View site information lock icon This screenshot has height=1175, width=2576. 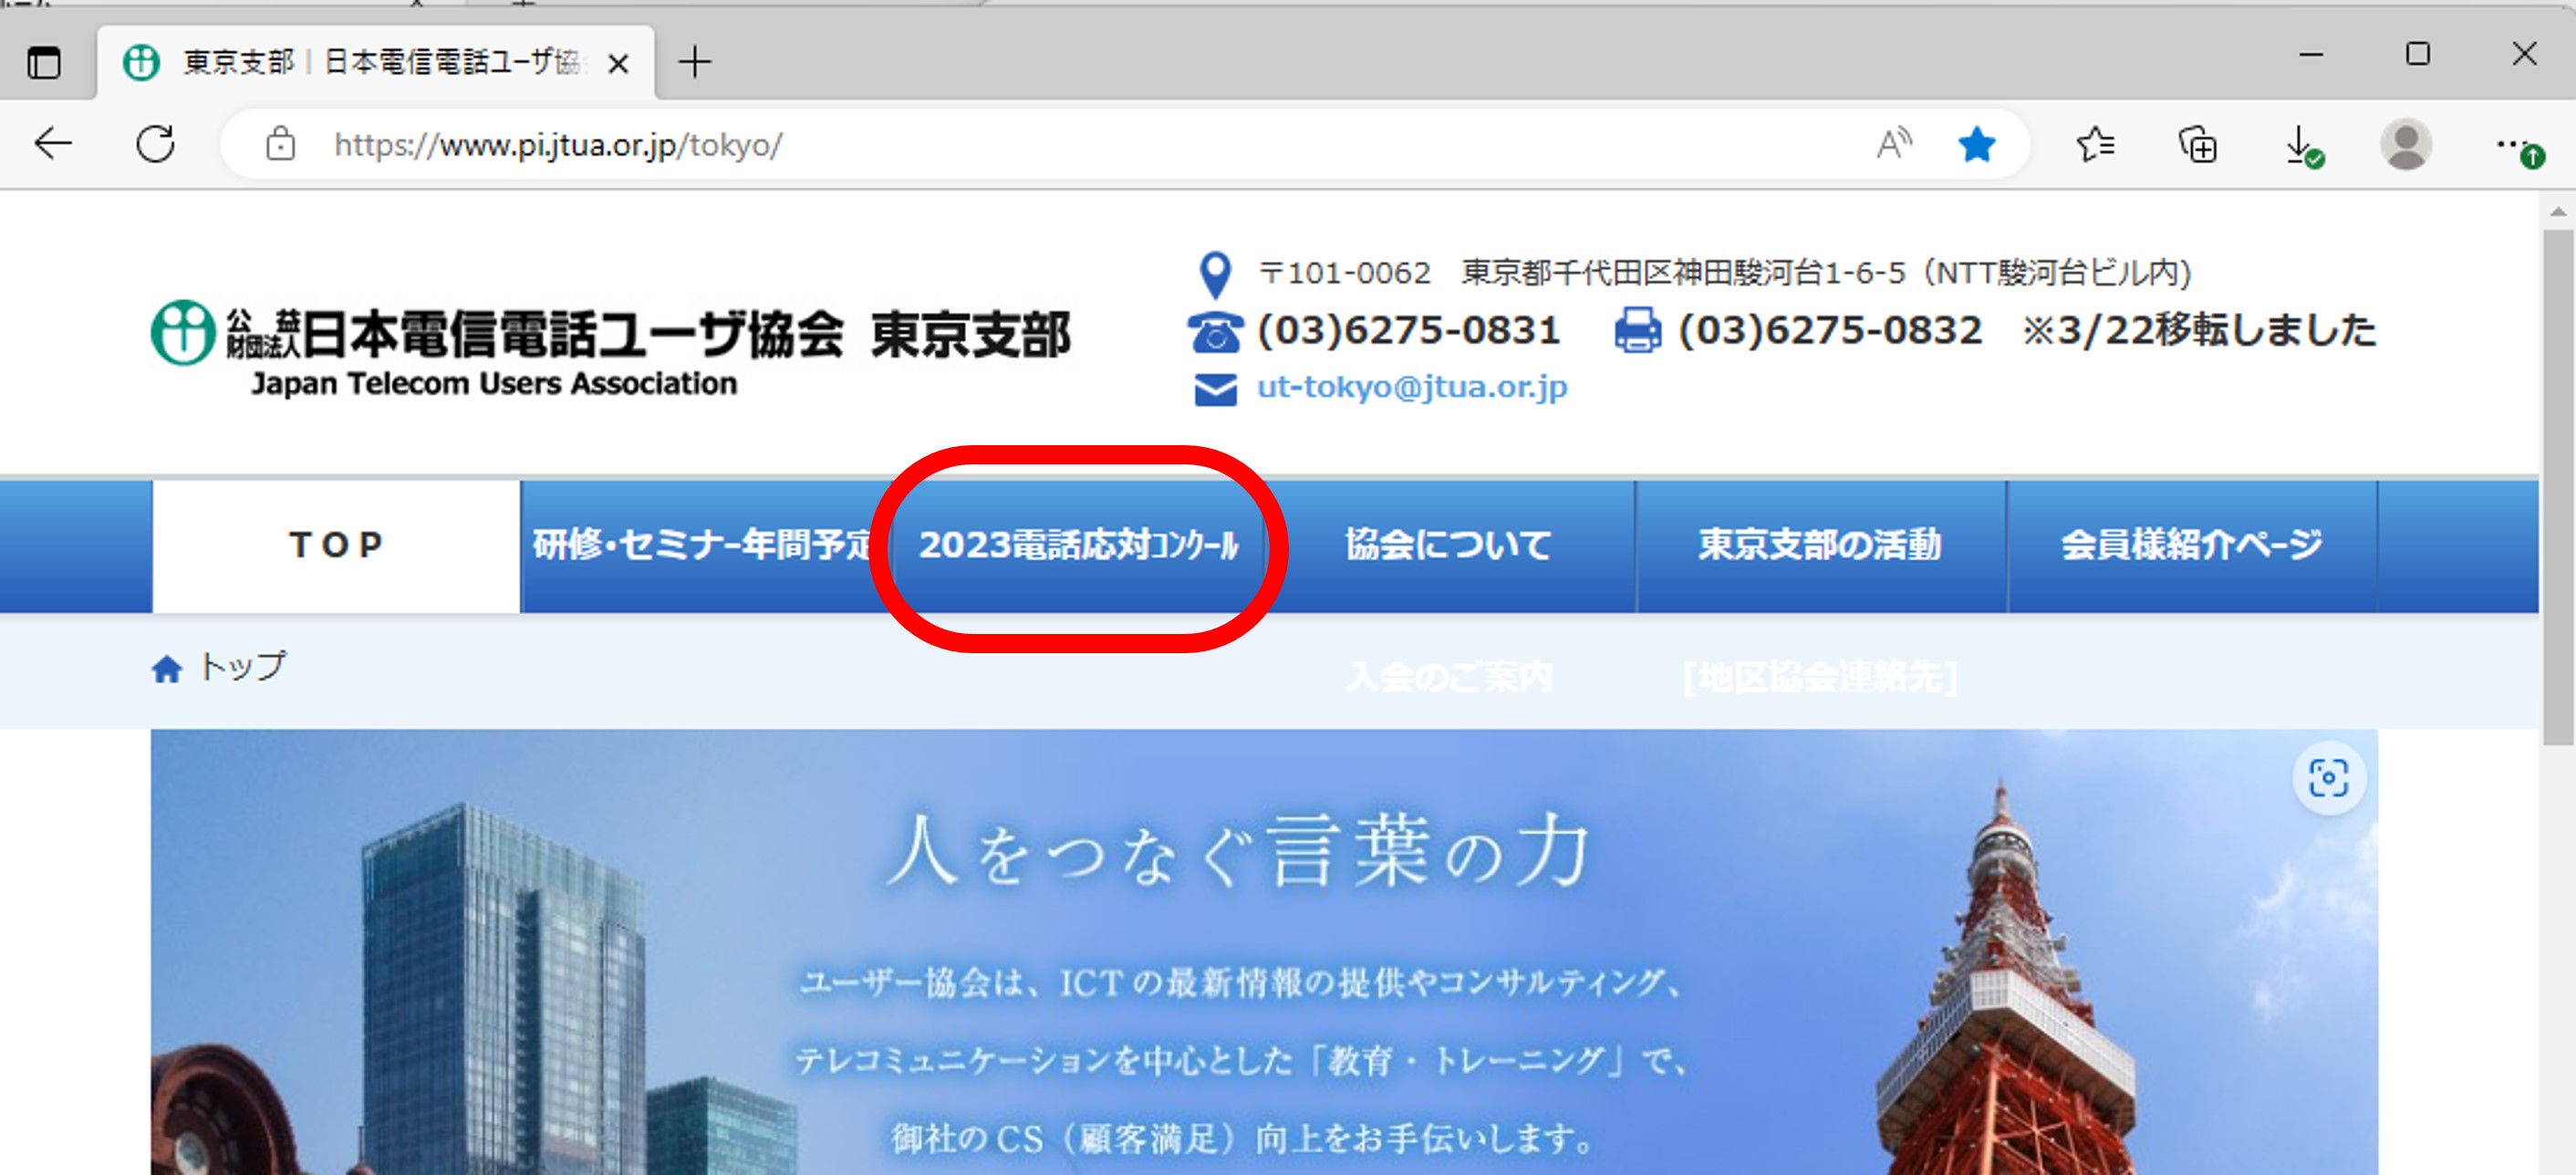click(x=280, y=145)
